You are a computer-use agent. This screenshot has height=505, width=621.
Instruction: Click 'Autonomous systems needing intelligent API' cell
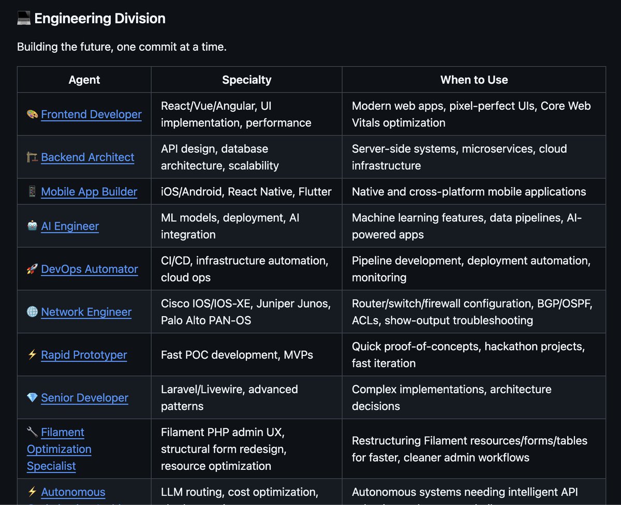click(x=474, y=492)
